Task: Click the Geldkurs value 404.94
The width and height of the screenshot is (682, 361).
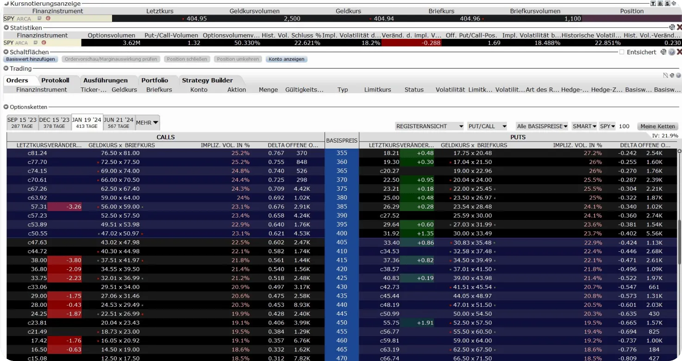Action: pos(383,19)
